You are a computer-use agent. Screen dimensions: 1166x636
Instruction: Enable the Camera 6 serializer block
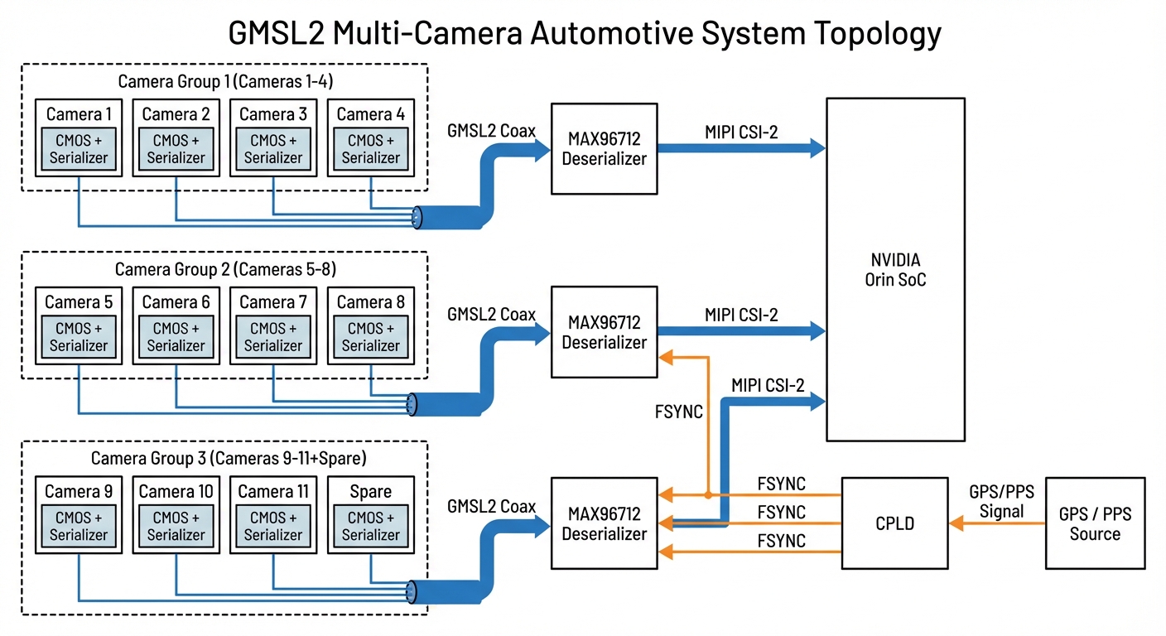click(x=175, y=337)
